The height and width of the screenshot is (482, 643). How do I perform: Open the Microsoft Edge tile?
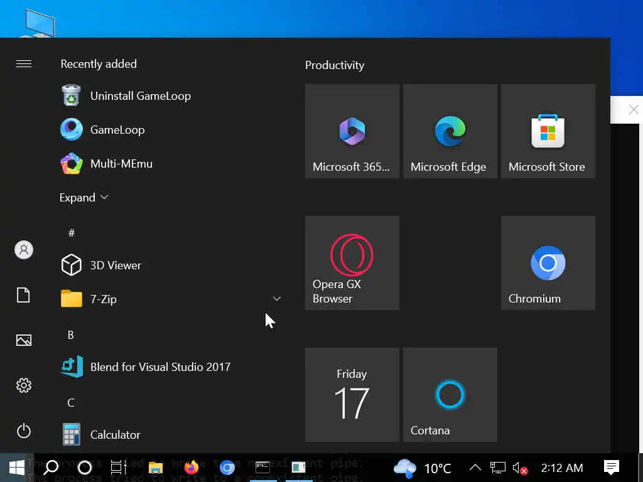(450, 131)
